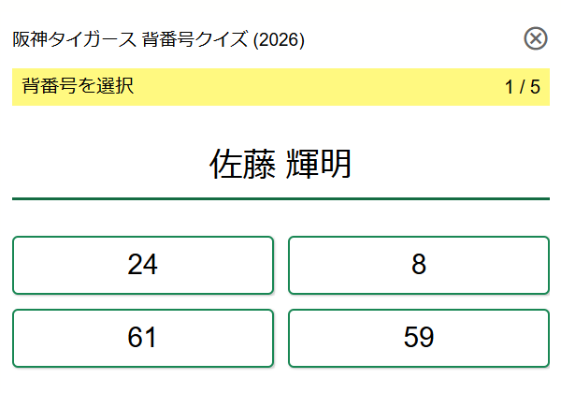Answer with number 59
Screen dimensions: 561x393
418,338
